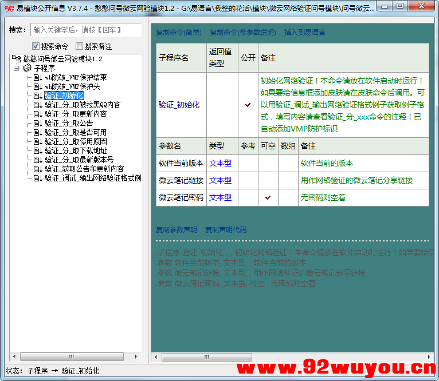This screenshot has width=439, height=381.
Task: Click icon beside wh防破_VMP保护头
Action: coord(37,86)
